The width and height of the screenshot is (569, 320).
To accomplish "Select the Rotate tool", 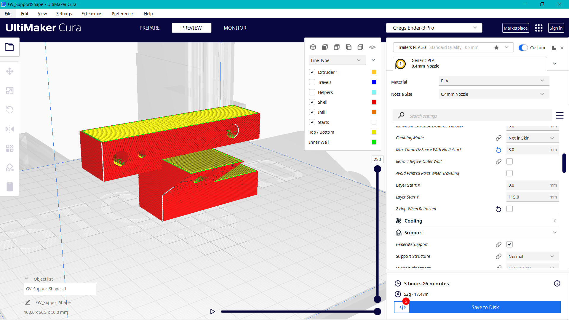I will [9, 110].
